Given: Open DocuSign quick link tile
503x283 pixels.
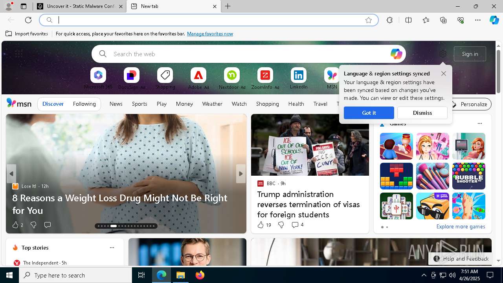Looking at the screenshot, I should click(132, 78).
